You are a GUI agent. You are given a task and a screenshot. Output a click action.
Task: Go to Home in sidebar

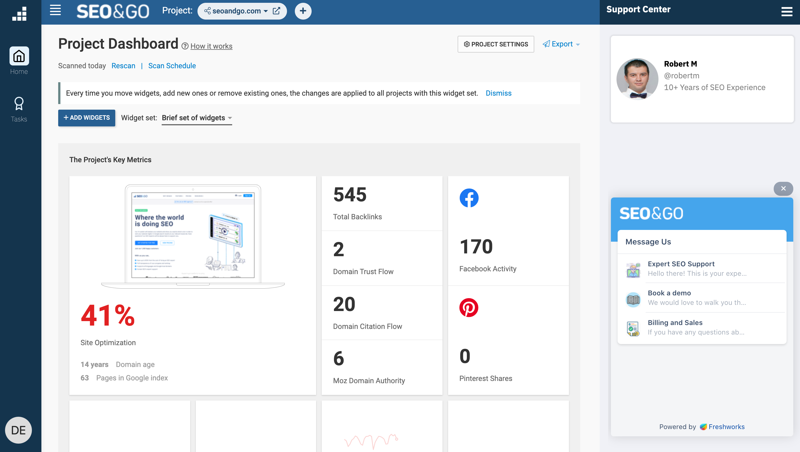click(19, 56)
